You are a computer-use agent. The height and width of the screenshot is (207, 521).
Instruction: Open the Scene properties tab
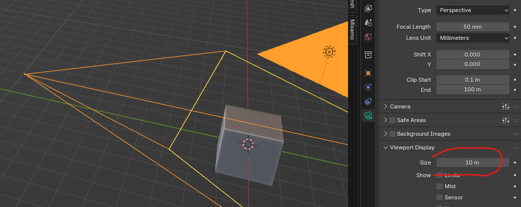point(368,23)
